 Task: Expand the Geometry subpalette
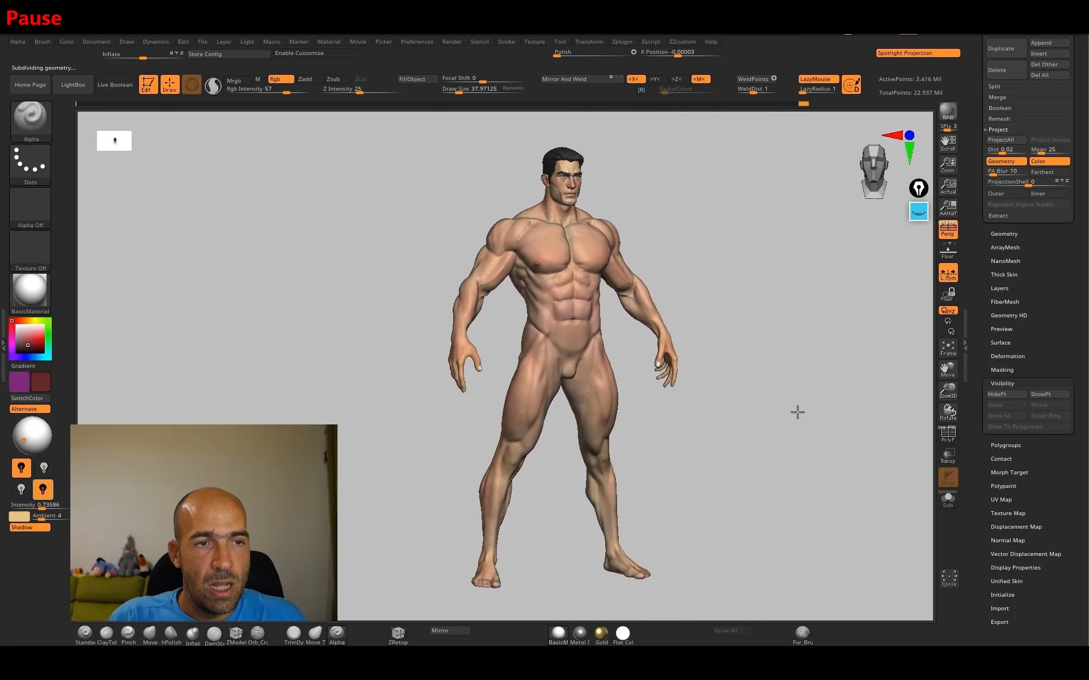click(x=1004, y=233)
